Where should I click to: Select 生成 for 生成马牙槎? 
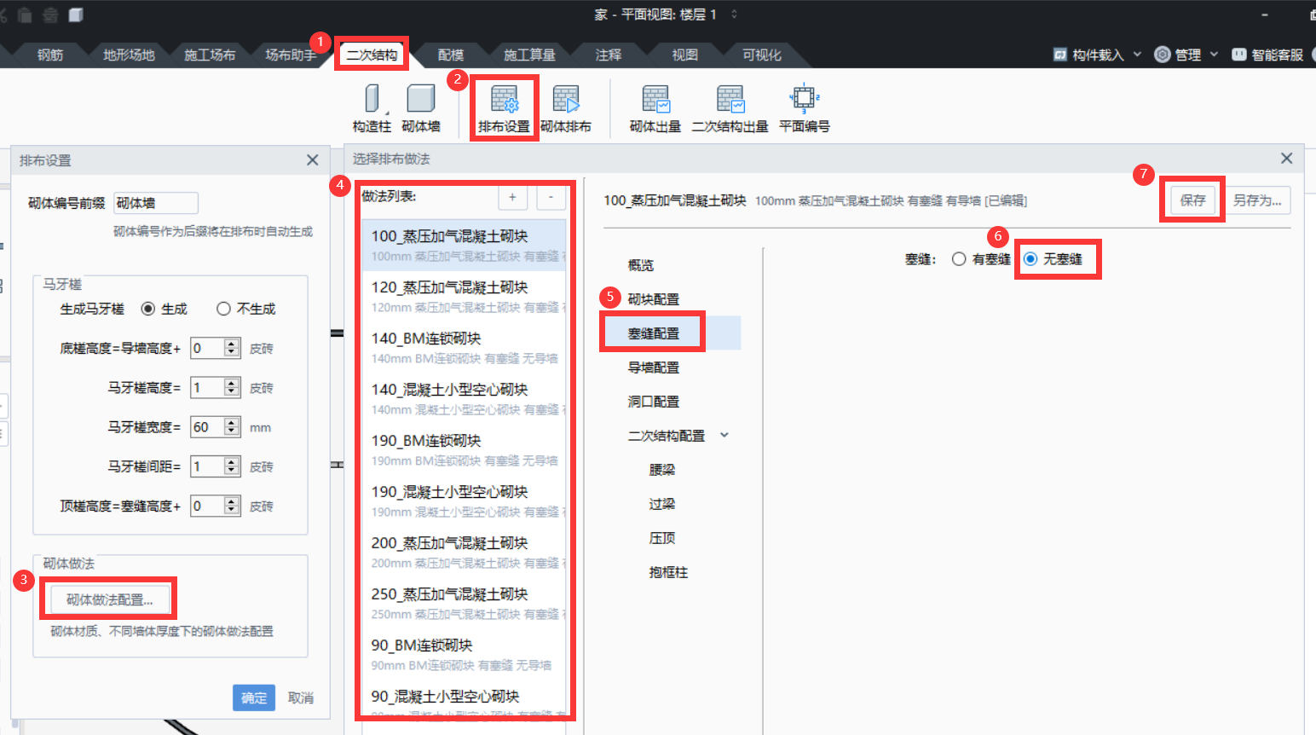coord(148,309)
